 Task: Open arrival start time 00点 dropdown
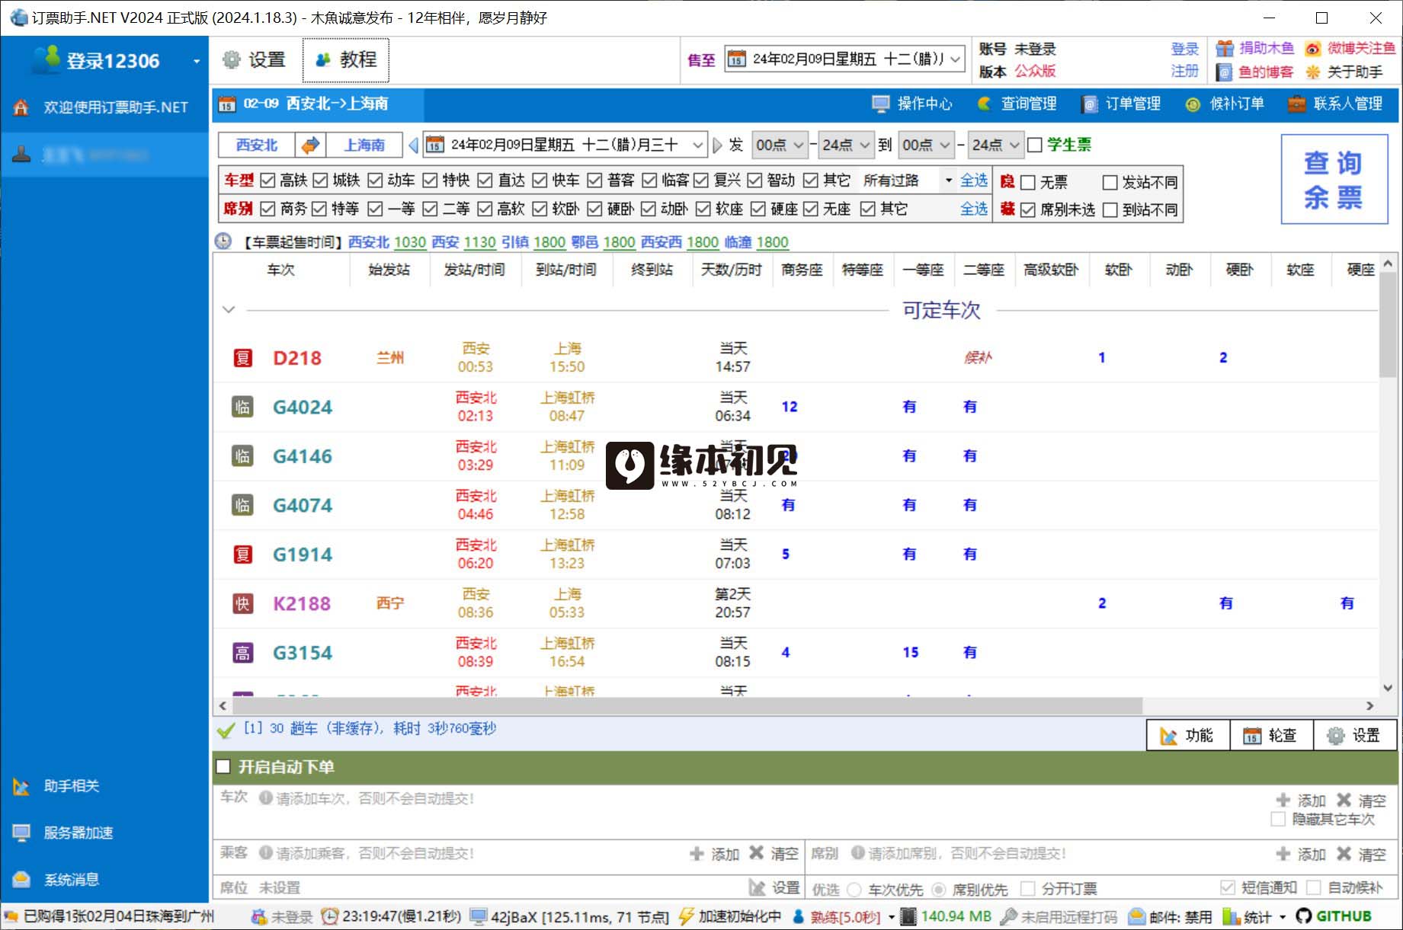[x=926, y=145]
